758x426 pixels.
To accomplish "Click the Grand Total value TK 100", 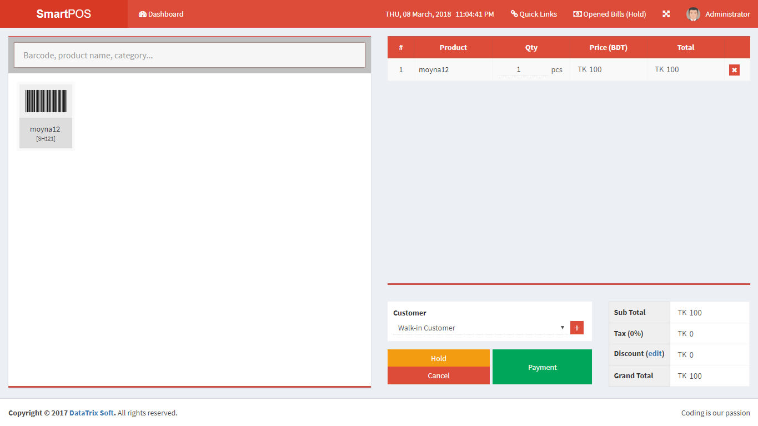I will (x=690, y=376).
